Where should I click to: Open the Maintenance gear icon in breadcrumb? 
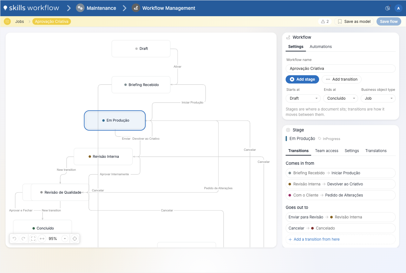(80, 8)
